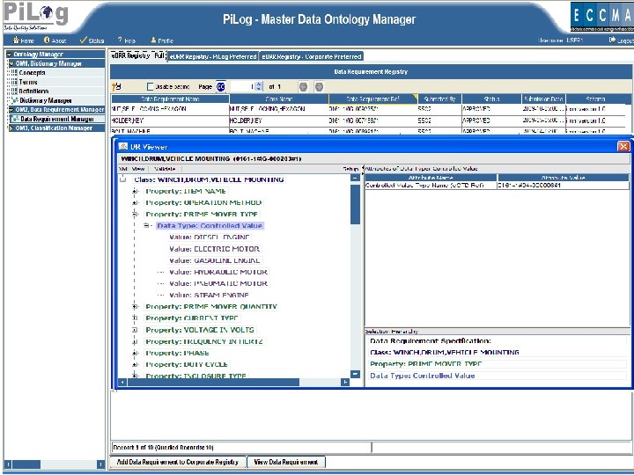Collapse OM2, Data Requirement Manager section
Image resolution: width=634 pixels, height=475 pixels.
(x=11, y=109)
